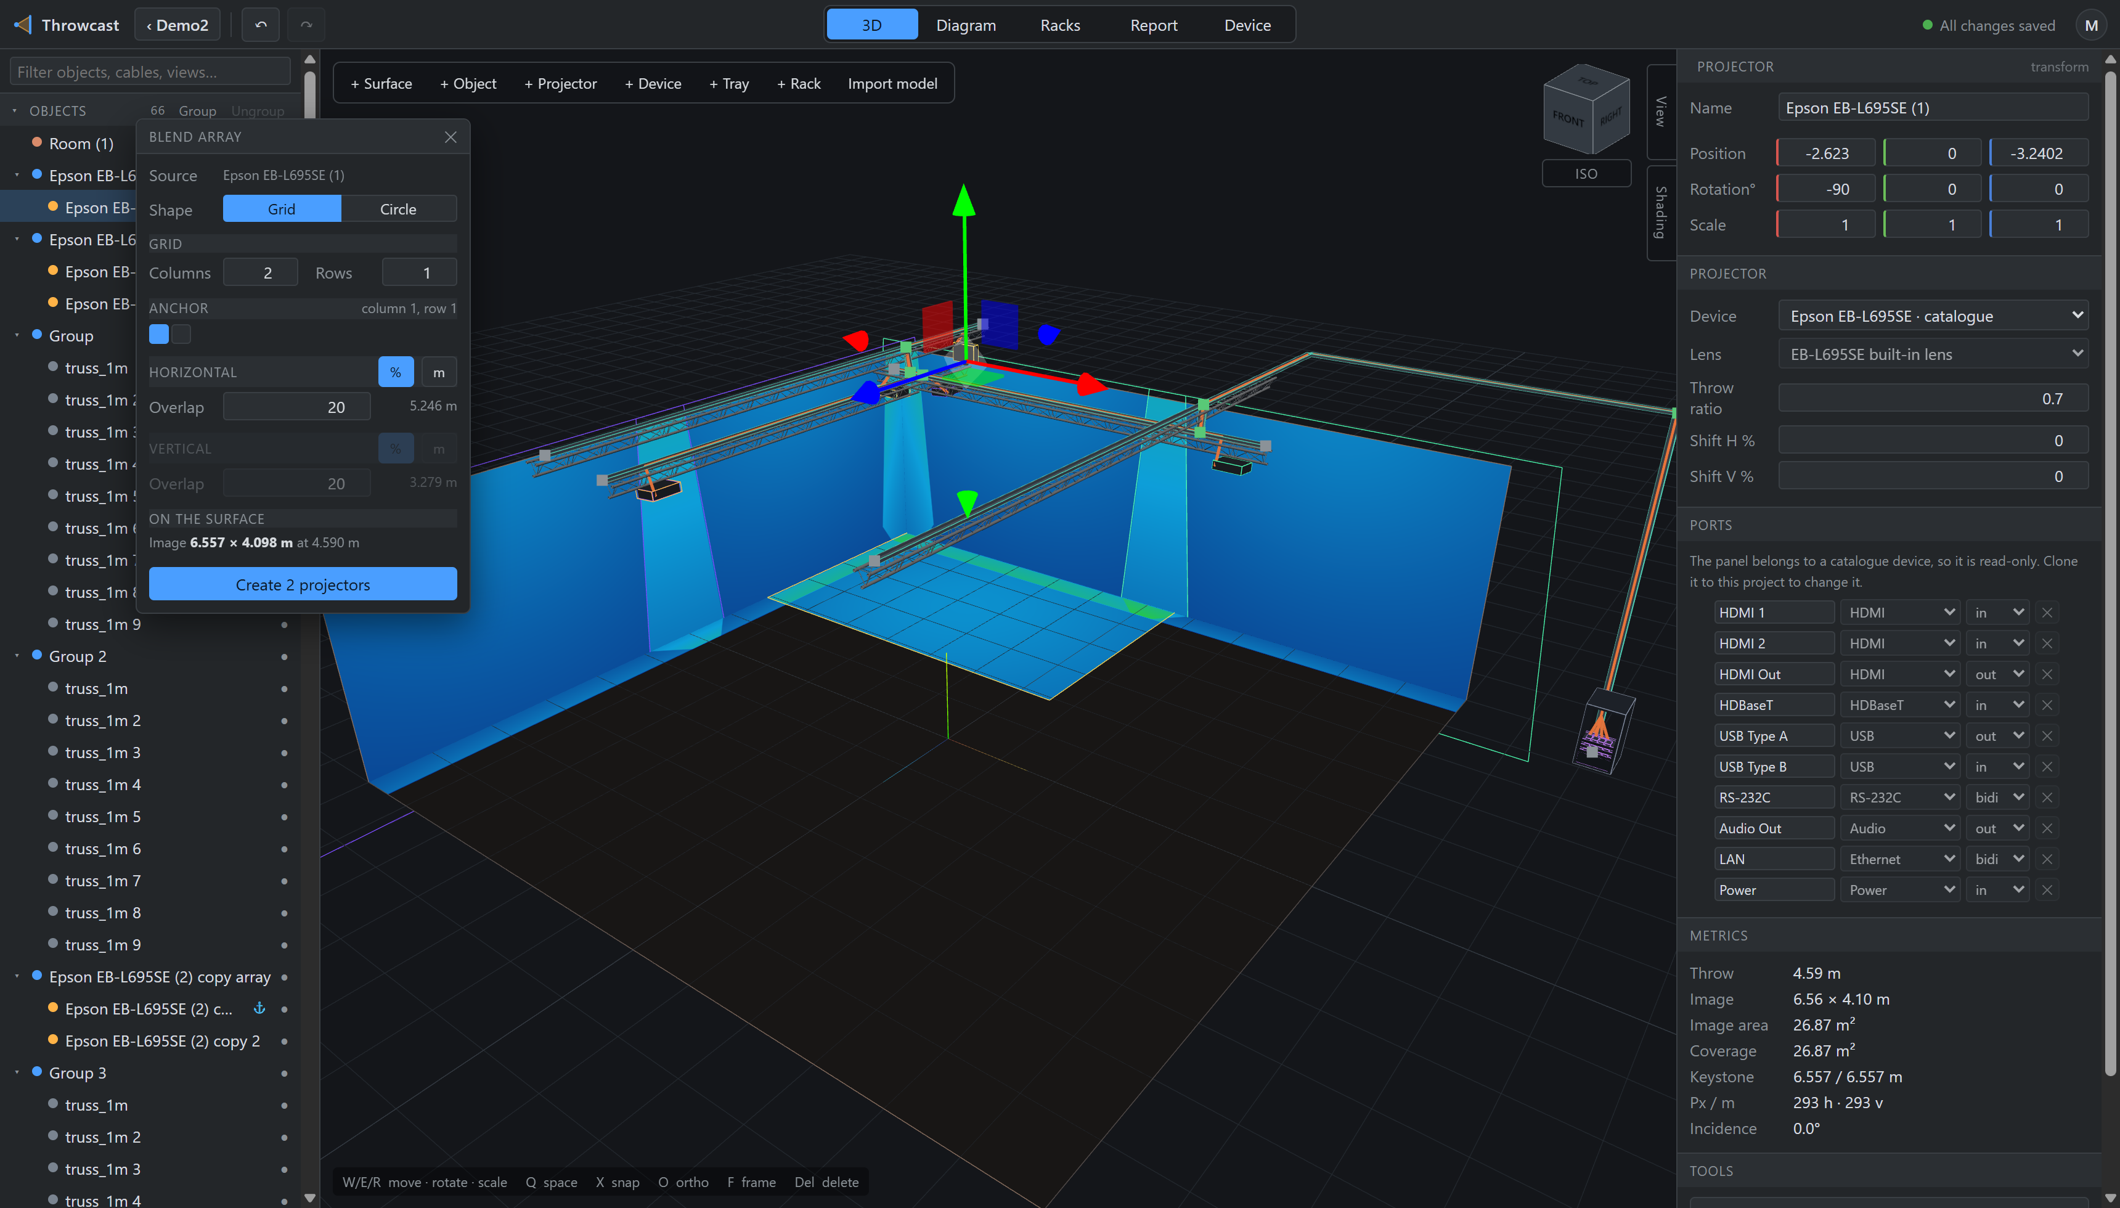Collapse the Epson EB-L695SE (2) copy array node
The height and width of the screenshot is (1208, 2120).
[17, 976]
